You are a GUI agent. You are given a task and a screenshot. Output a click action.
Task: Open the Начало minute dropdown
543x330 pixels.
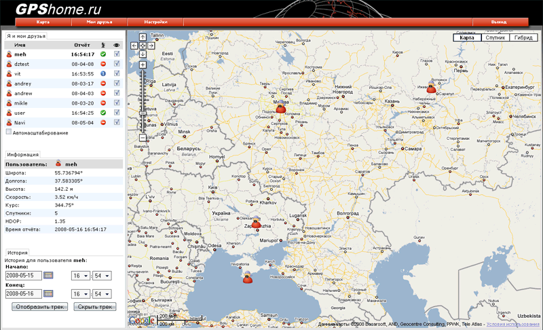(x=102, y=276)
